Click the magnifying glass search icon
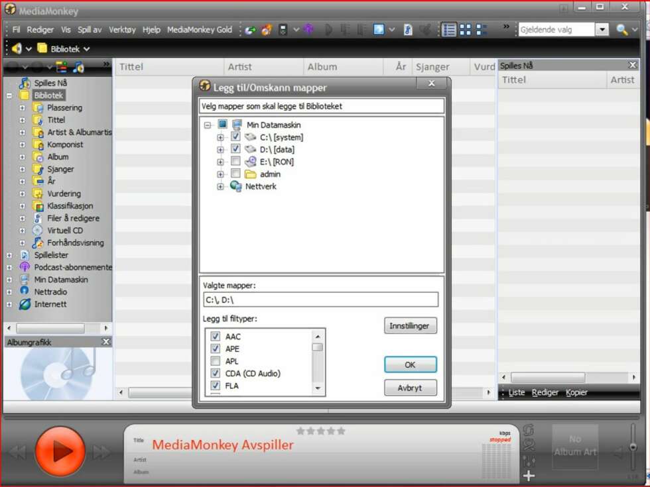650x487 pixels. 621,29
